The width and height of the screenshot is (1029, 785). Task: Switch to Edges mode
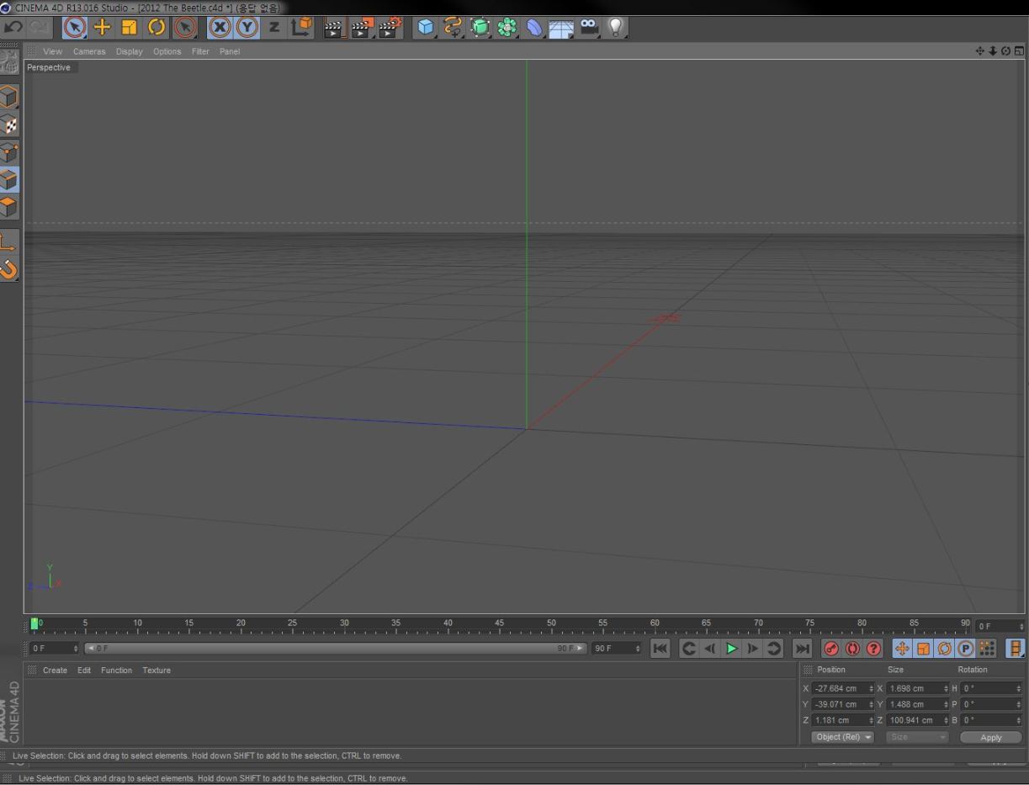(x=9, y=179)
